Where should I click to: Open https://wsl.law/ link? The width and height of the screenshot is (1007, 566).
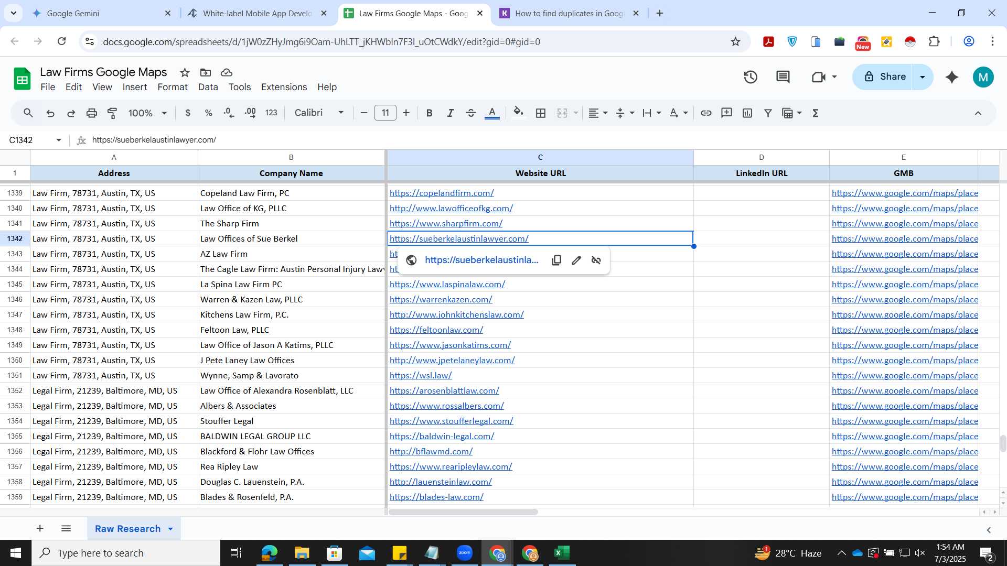(421, 376)
